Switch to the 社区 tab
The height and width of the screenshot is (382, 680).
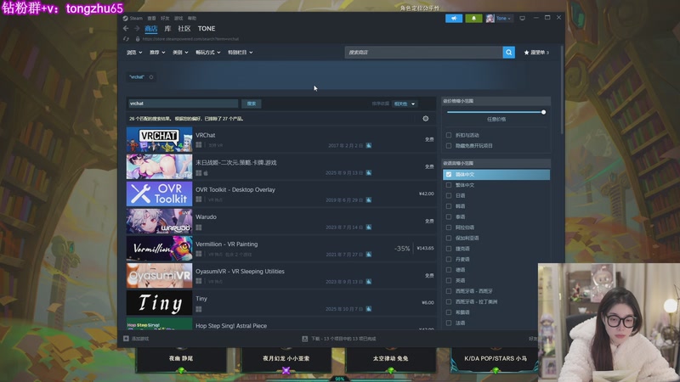pyautogui.click(x=184, y=29)
